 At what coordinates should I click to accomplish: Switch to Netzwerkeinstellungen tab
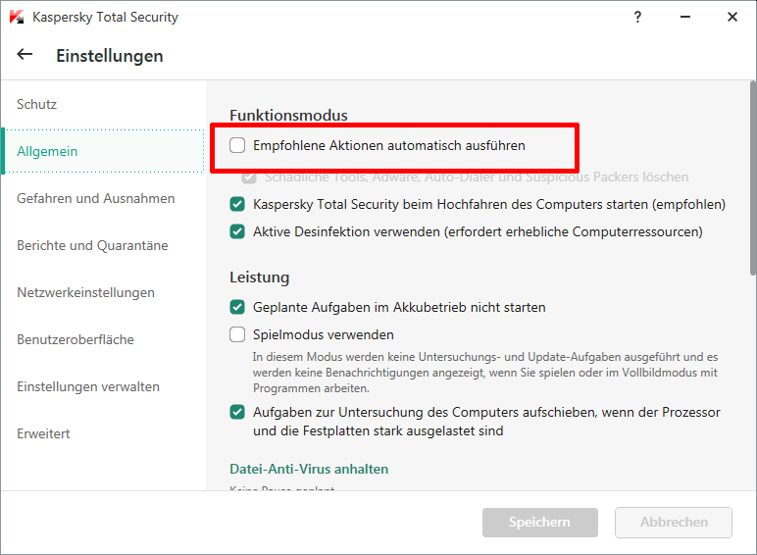[85, 292]
